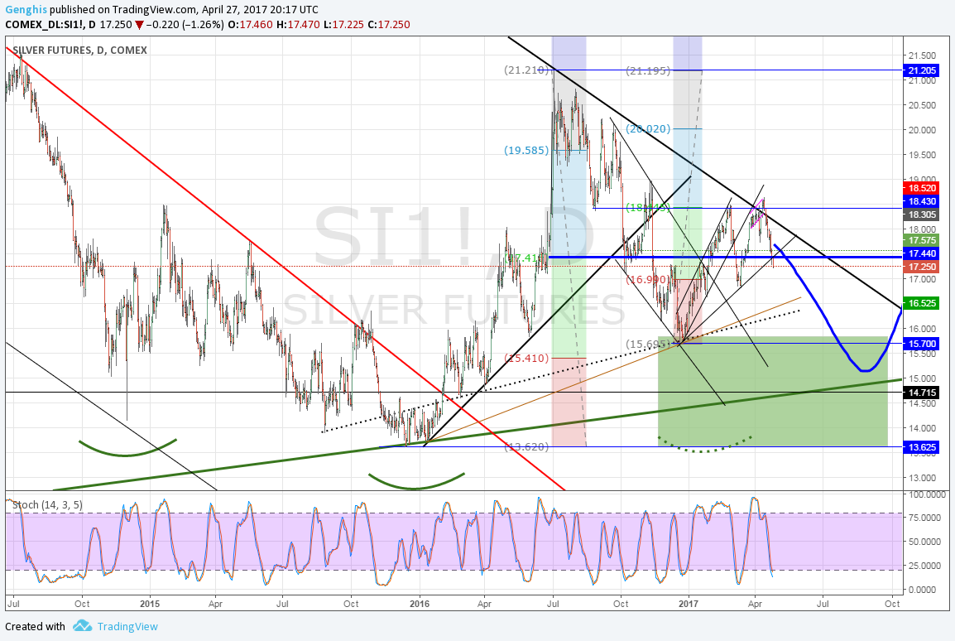This screenshot has width=955, height=641.
Task: Select the green 16.525 price label
Action: pyautogui.click(x=922, y=303)
